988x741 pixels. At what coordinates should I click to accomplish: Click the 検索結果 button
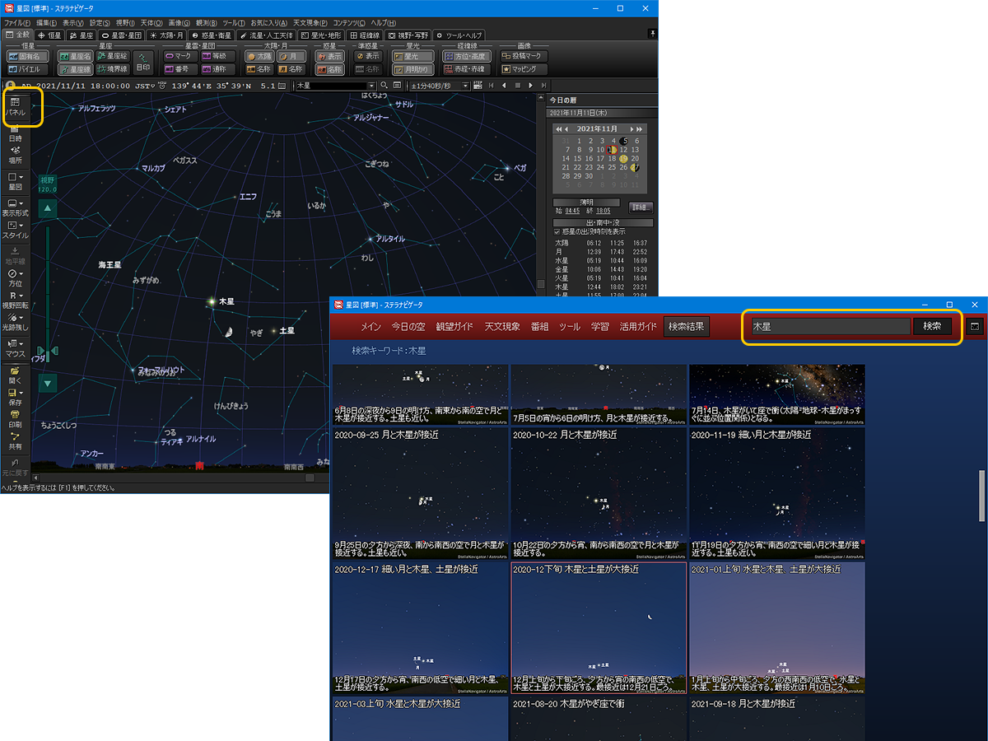[x=687, y=327]
